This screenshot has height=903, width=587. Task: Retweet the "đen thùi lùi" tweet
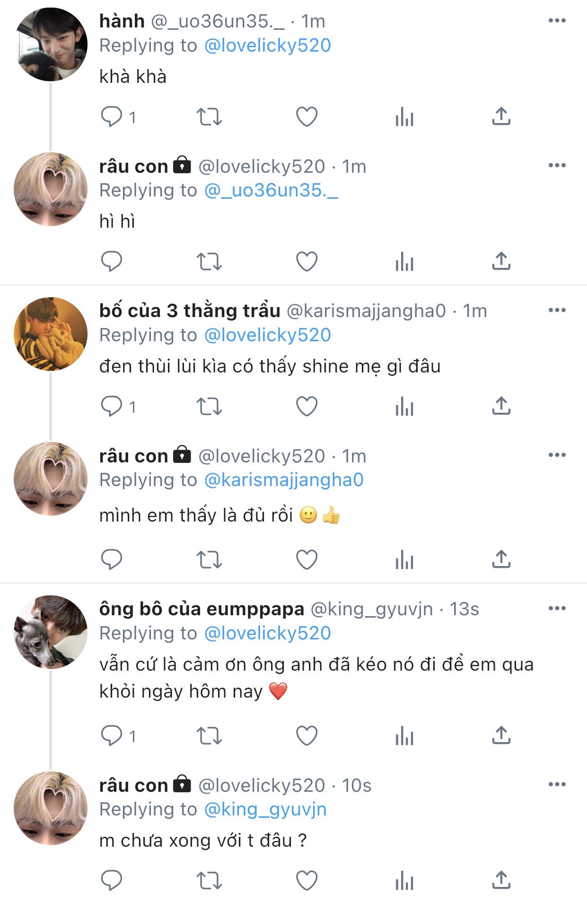tap(209, 407)
